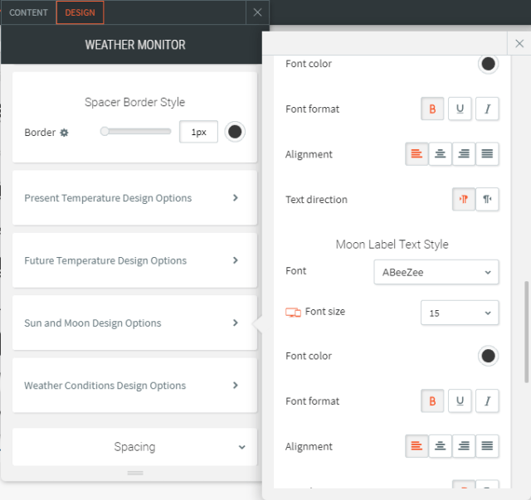Open the Font size dropdown showing 15
The width and height of the screenshot is (531, 500).
(459, 313)
